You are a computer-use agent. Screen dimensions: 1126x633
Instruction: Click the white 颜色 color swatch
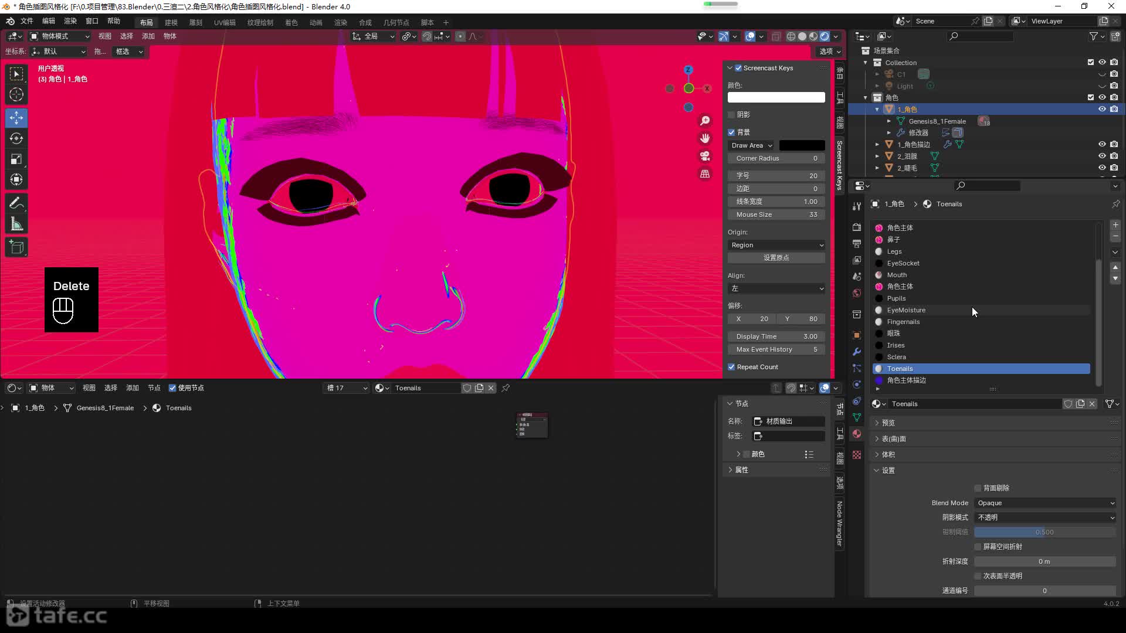776,97
